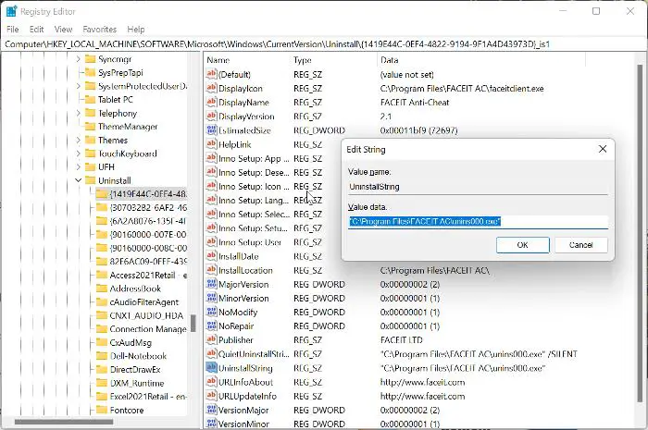Screen dimensions: 648x430
Task: Click Cancel in Edit String dialog
Action: point(580,245)
